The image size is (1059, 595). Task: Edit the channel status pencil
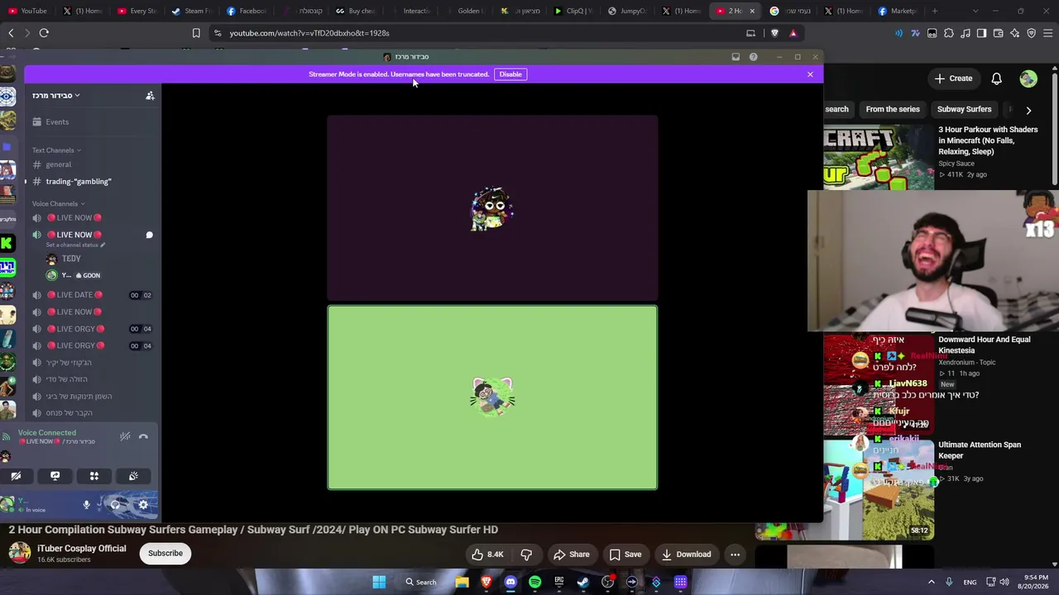click(103, 245)
